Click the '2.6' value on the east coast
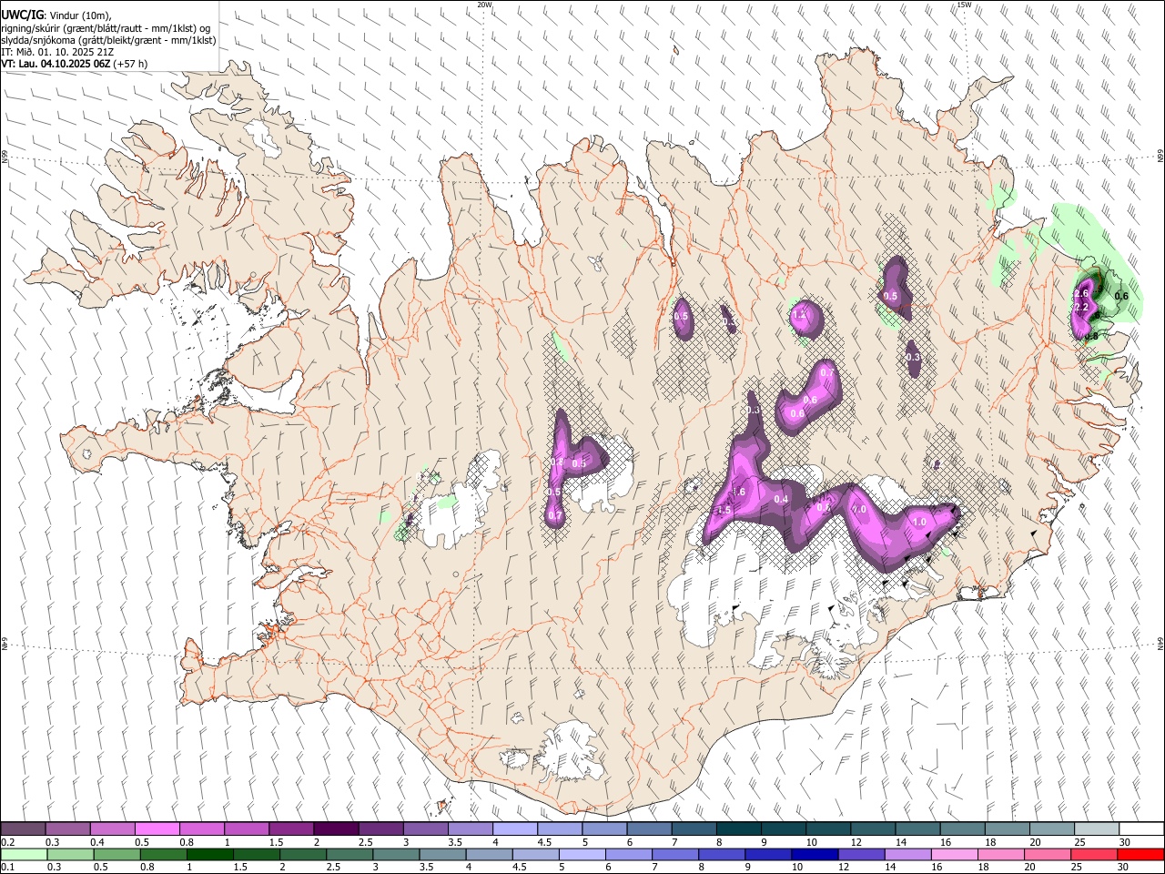Image resolution: width=1165 pixels, height=874 pixels. tap(1082, 294)
